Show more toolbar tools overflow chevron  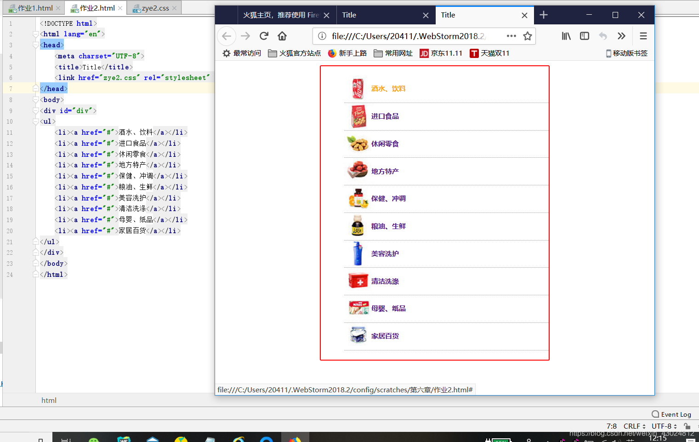(x=621, y=36)
